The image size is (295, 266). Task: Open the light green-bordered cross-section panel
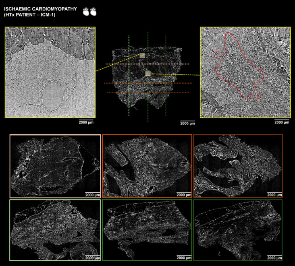click(x=55, y=230)
